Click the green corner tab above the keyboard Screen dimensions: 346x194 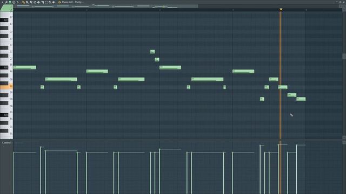(6, 8)
